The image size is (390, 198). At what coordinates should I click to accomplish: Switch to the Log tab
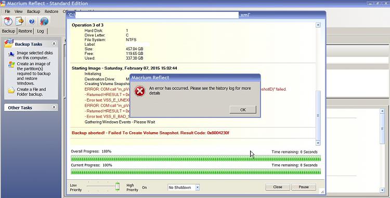[x=40, y=31]
